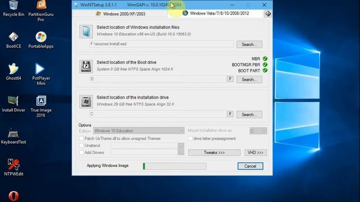
Task: Launch PartitionGuru Pro from desktop
Action: click(41, 11)
